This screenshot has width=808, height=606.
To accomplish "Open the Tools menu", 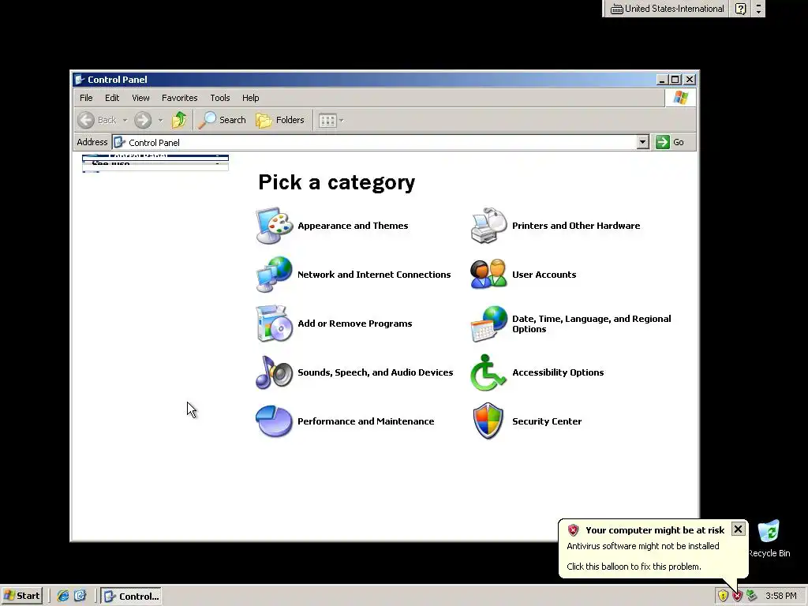I will click(219, 98).
